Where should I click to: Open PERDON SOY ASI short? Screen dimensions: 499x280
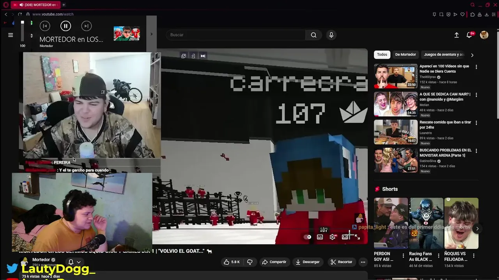391,223
